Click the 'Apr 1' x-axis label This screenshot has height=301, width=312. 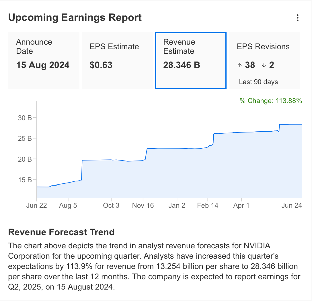point(241,205)
